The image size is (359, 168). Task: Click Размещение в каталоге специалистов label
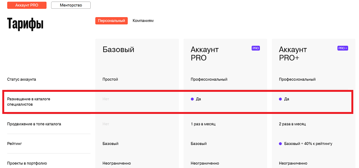tap(29, 101)
